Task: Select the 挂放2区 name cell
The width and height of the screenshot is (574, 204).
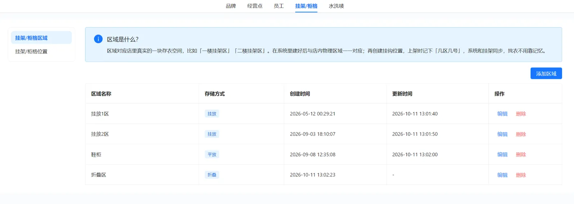Action: 142,134
